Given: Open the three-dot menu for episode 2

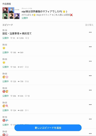Looking at the screenshot, I should (90, 47).
